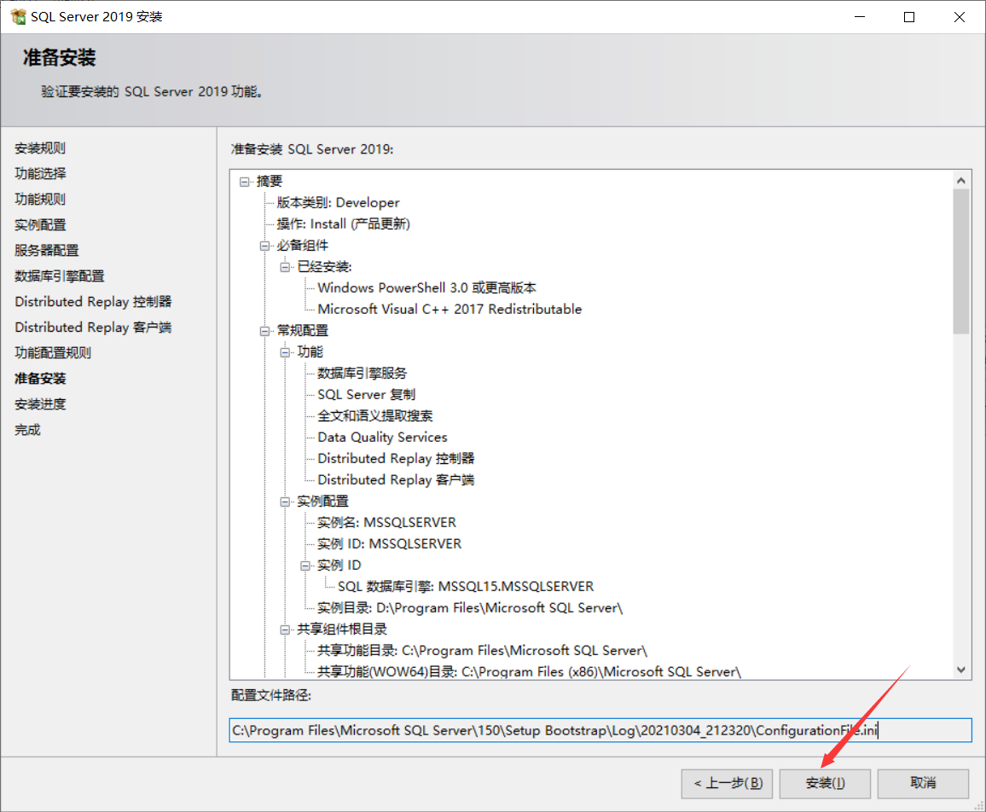The width and height of the screenshot is (986, 812).
Task: Collapse the 常规配置 tree node
Action: click(264, 332)
